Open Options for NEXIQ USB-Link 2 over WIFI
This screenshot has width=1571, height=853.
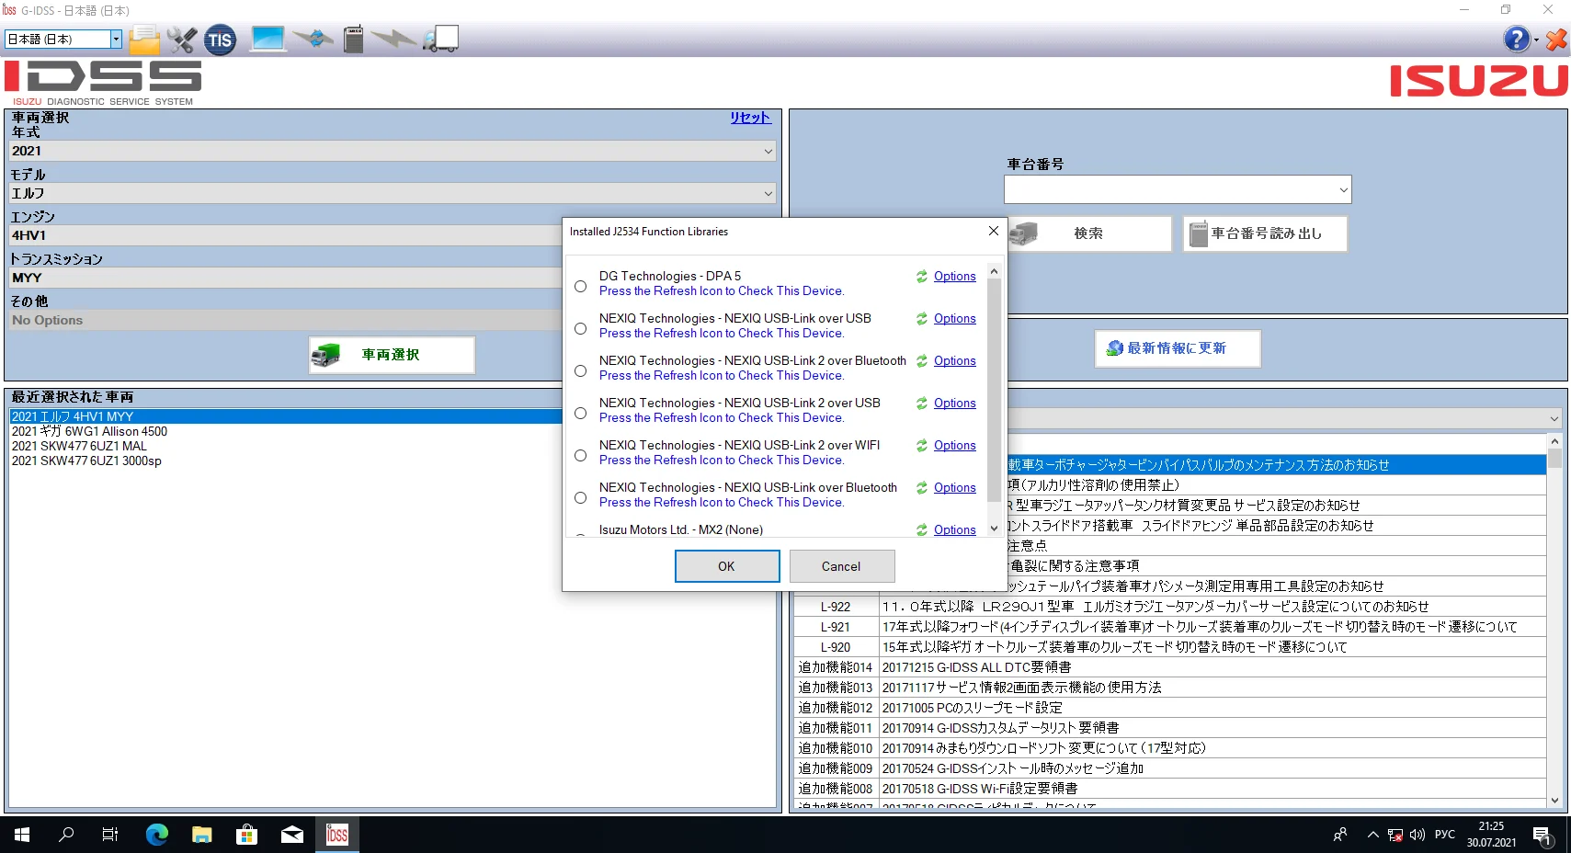click(x=954, y=446)
